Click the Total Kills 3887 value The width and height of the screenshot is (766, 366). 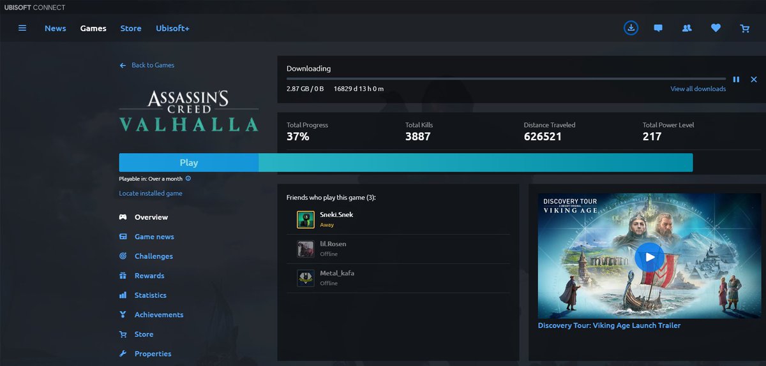tap(418, 136)
